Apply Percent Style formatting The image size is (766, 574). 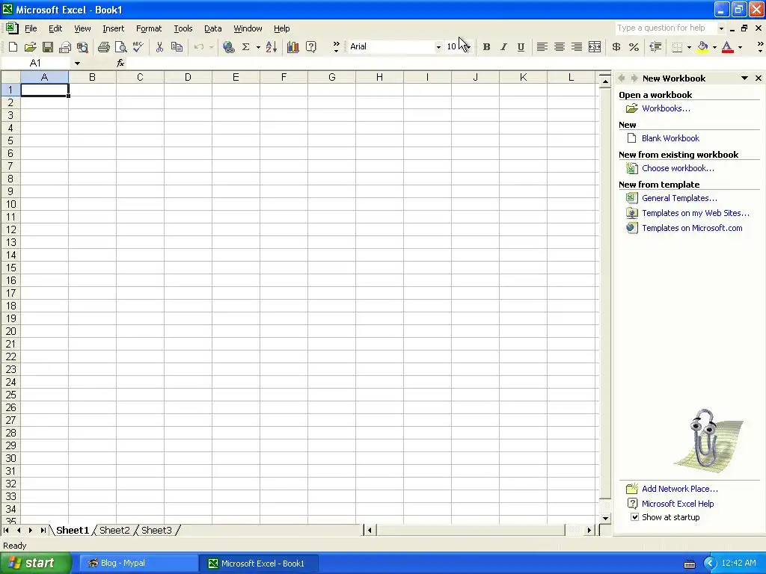634,47
